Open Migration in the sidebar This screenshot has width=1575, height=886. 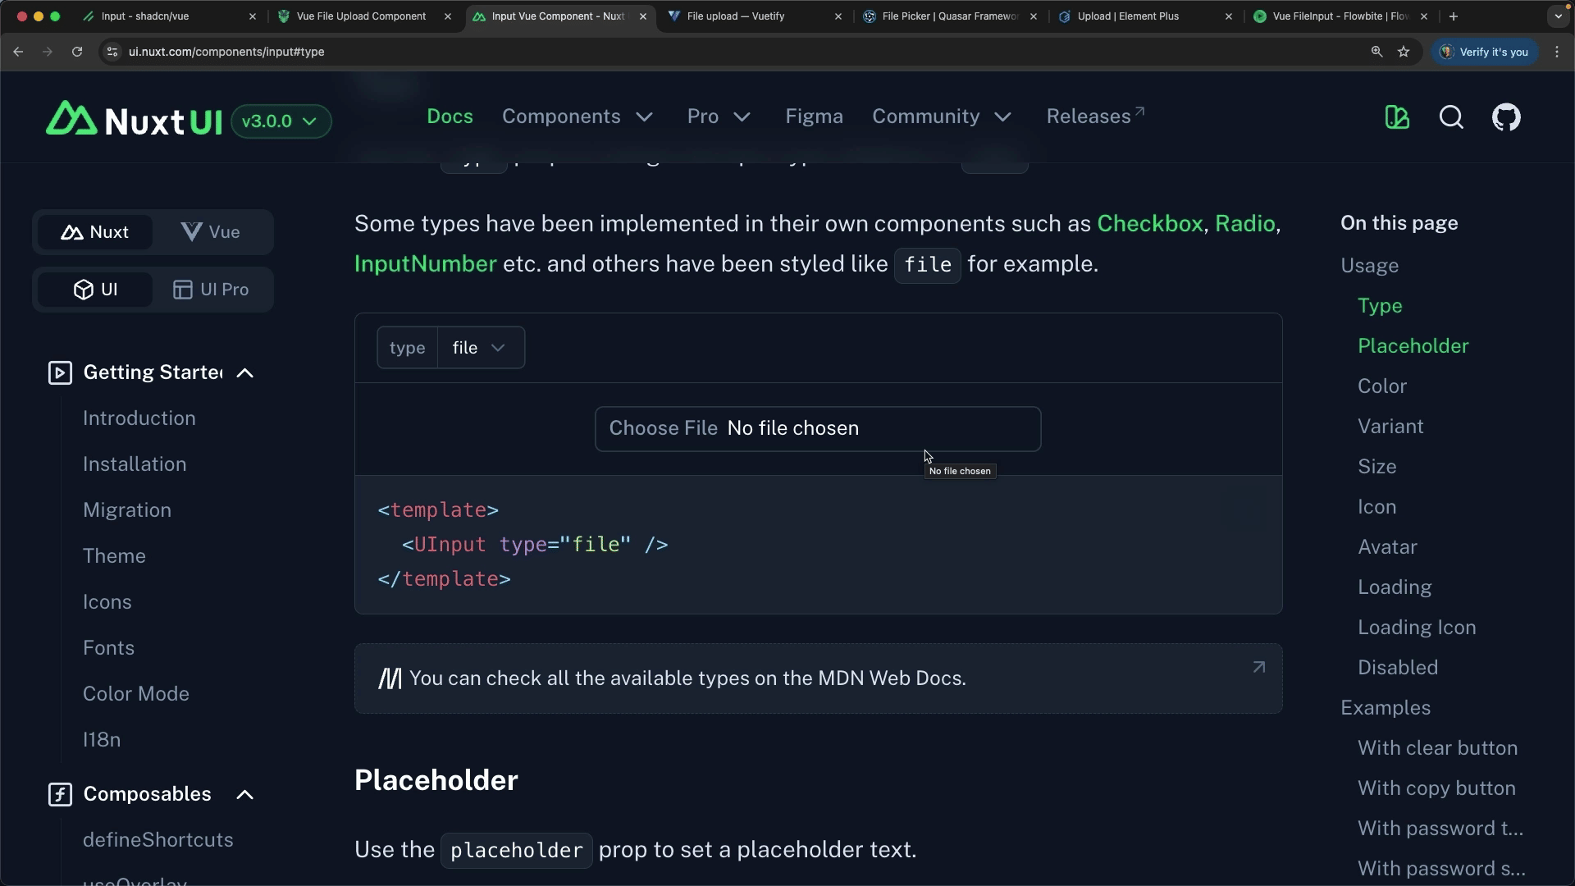(127, 510)
